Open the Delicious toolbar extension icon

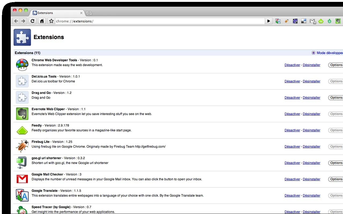304,21
